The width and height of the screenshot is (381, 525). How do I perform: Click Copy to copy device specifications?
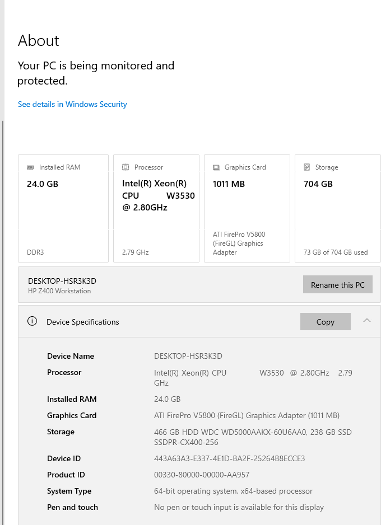click(325, 321)
